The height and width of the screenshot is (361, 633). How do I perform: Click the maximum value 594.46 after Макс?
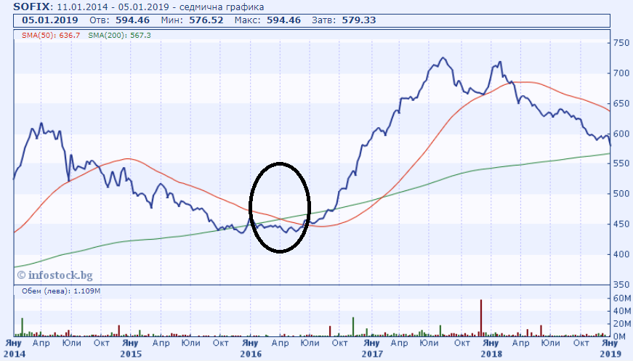tap(284, 20)
